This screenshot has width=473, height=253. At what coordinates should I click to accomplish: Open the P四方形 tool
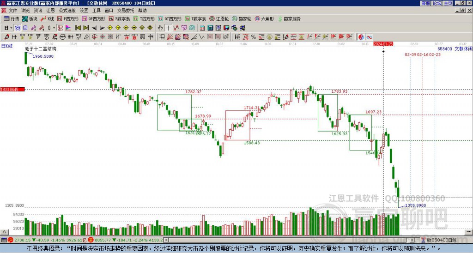(x=68, y=18)
